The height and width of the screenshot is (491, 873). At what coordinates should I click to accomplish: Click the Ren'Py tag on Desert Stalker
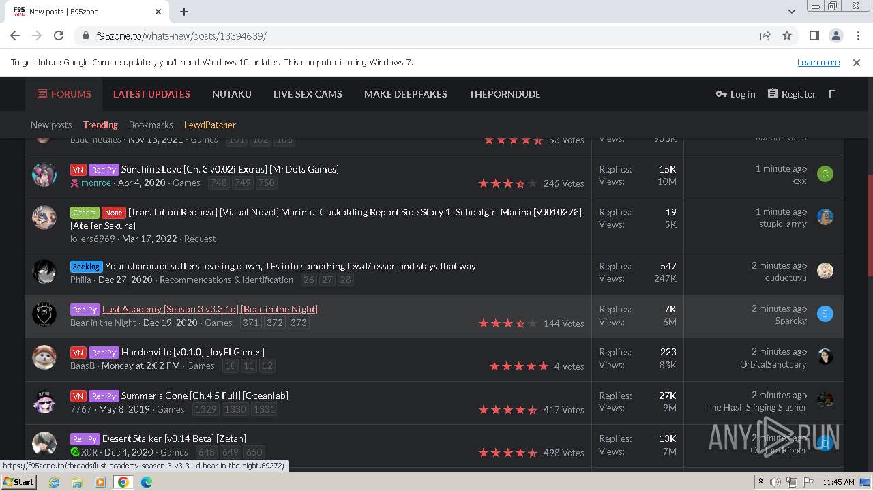tap(85, 439)
